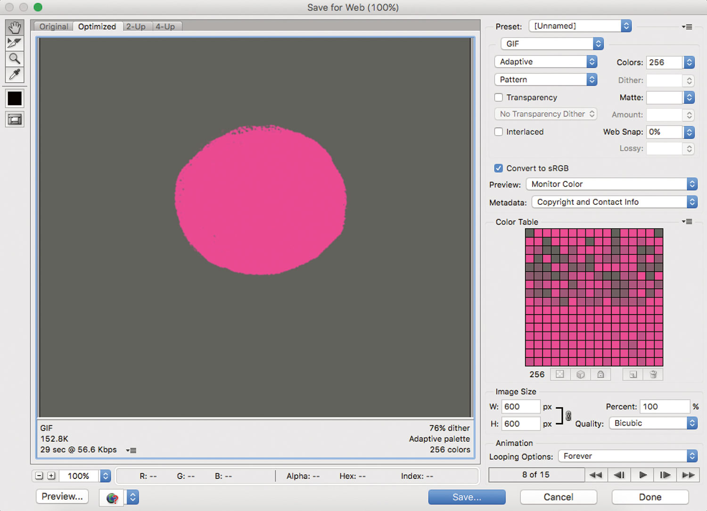Open the Colors count dropdown arrow

coord(689,62)
